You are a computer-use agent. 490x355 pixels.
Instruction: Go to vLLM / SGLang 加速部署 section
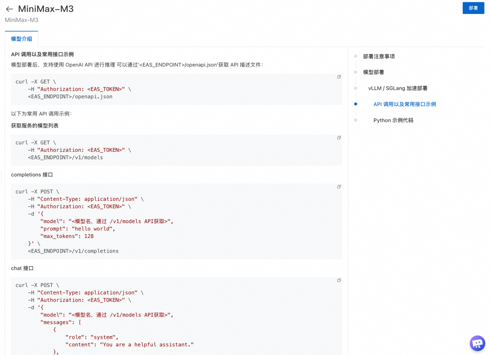[397, 88]
